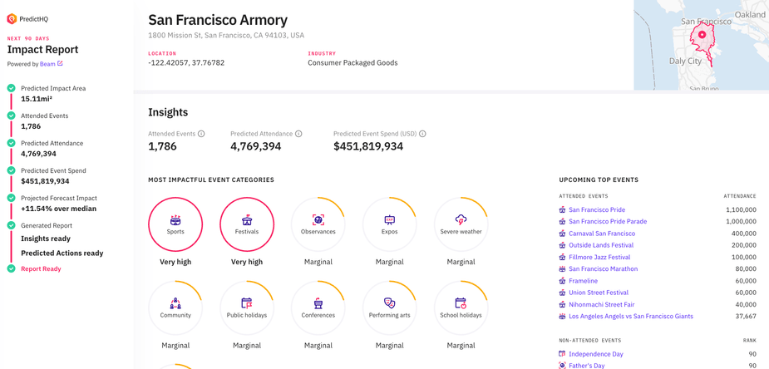Viewport: 769px width, 369px height.
Task: Click the 1800 Mission St address
Action: [x=226, y=35]
